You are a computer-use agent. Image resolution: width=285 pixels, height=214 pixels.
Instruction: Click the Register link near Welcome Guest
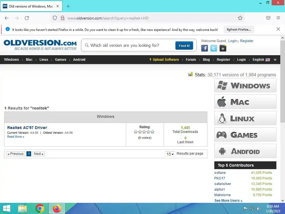pos(247,41)
